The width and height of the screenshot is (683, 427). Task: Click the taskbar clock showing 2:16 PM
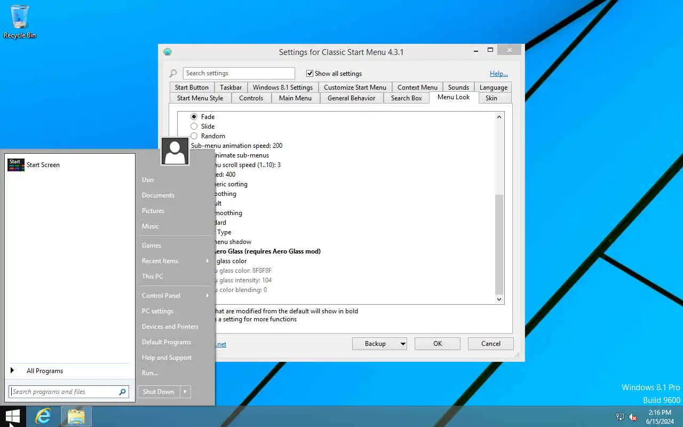point(660,417)
